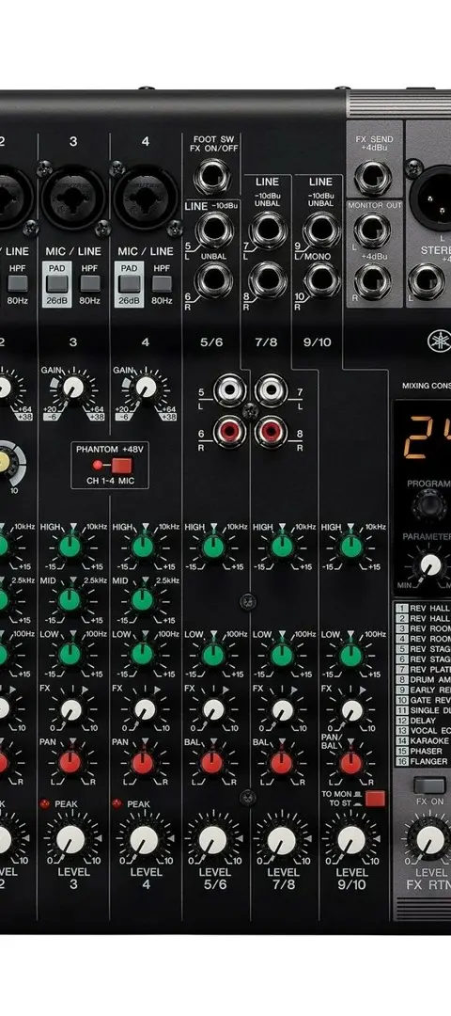Adjust the channel 3 FX send knob

pyautogui.click(x=71, y=709)
